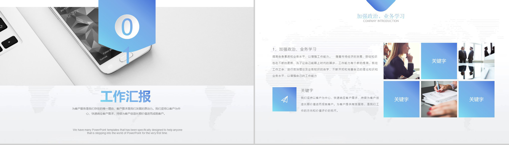Click the photo of woman on phone

pyautogui.click(x=401, y=61)
